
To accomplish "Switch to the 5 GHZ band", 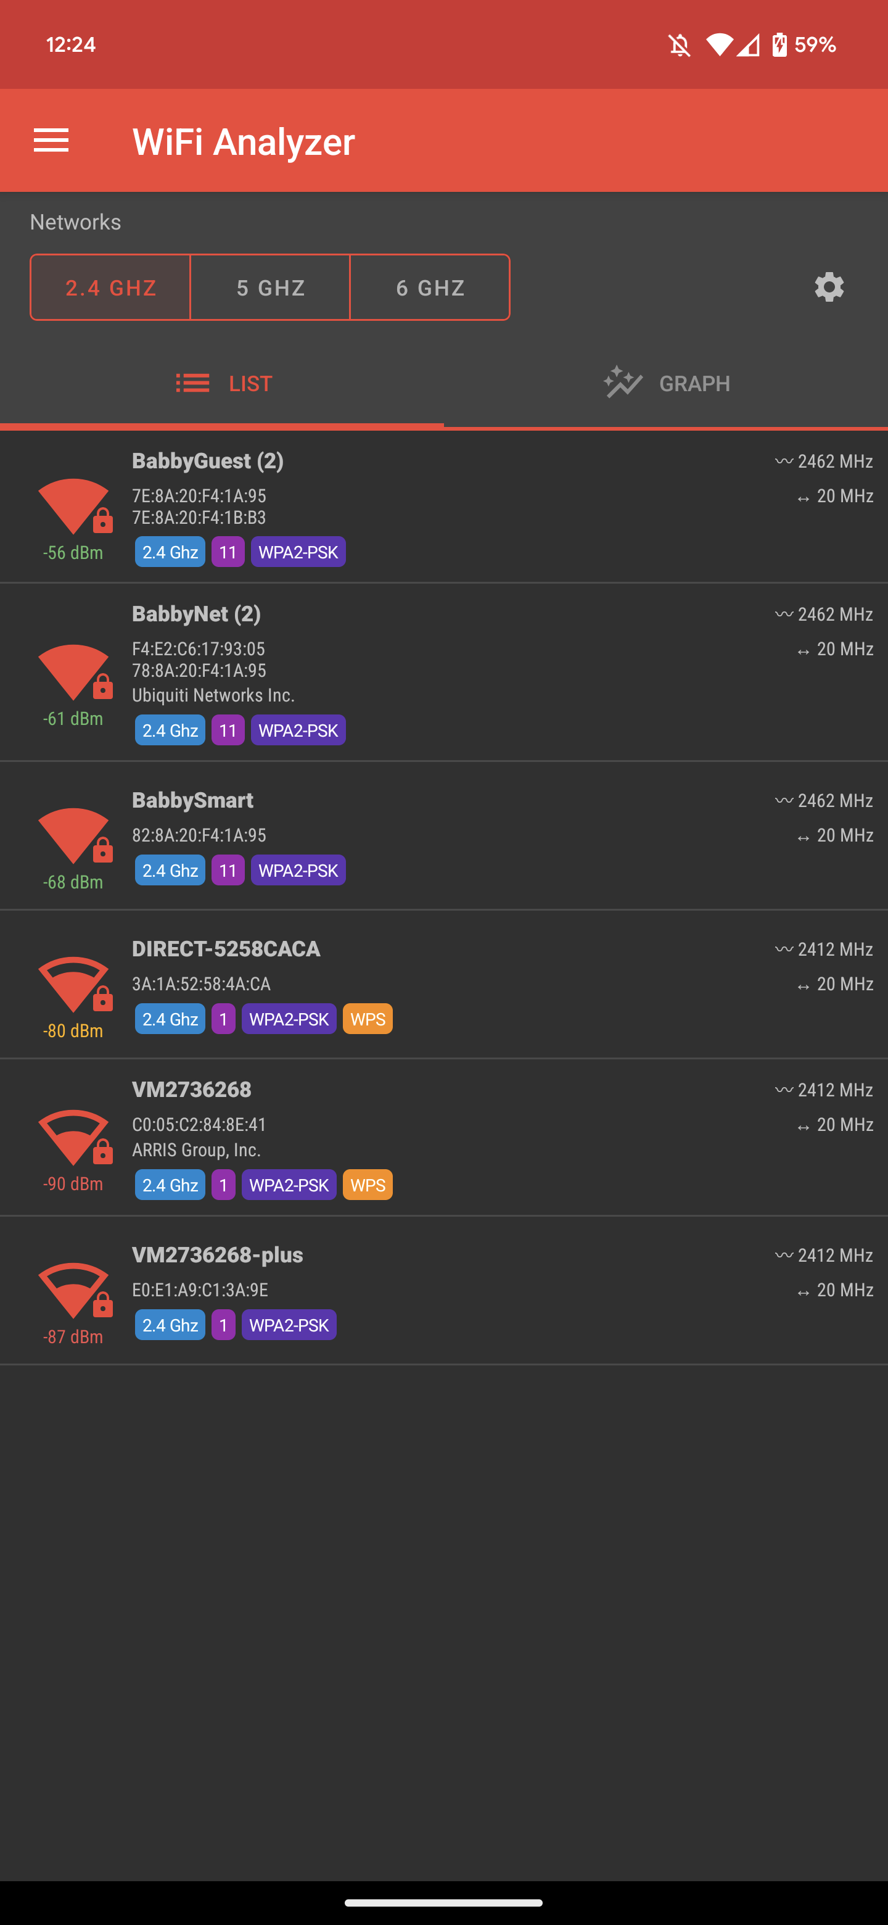I will click(x=270, y=288).
